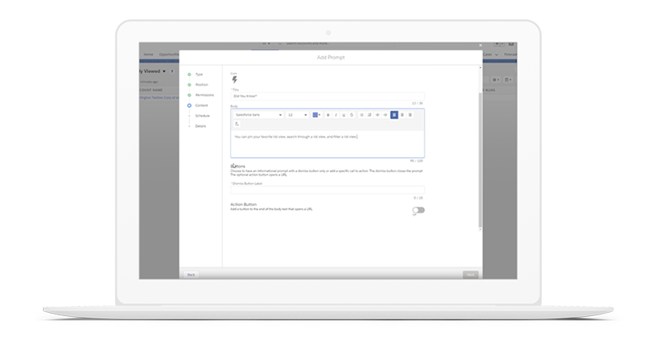
Task: Open the Salesforce Sans font dropdown
Action: point(256,115)
